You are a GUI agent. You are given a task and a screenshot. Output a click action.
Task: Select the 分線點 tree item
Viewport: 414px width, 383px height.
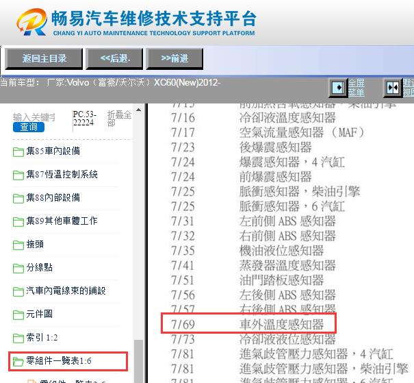[x=39, y=267]
